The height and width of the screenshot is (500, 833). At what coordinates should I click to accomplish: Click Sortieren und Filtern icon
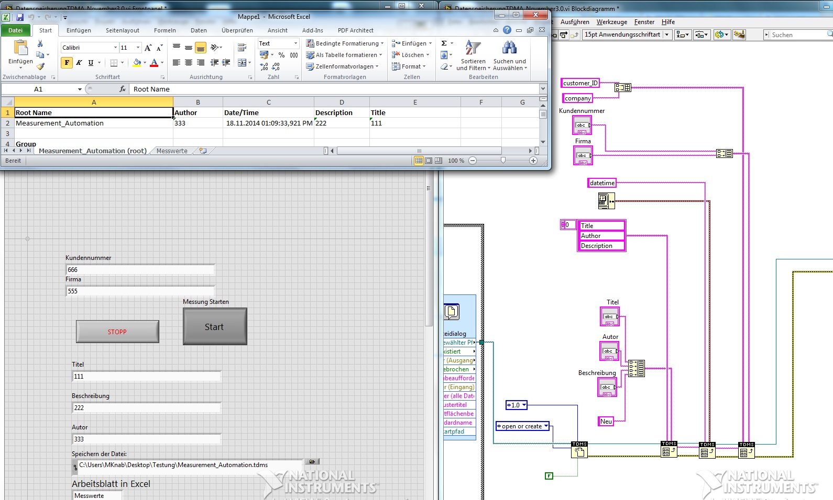(473, 48)
